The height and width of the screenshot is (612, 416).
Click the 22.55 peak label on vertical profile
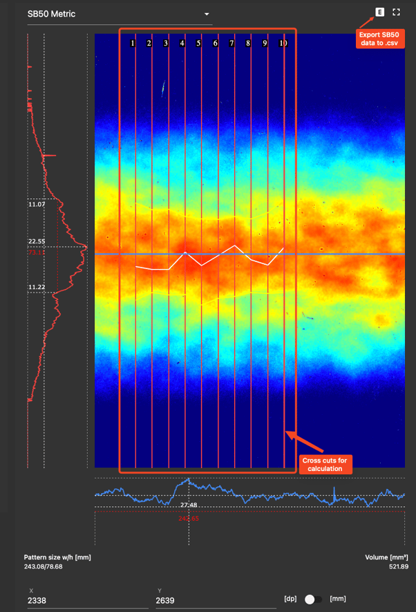[x=37, y=241]
